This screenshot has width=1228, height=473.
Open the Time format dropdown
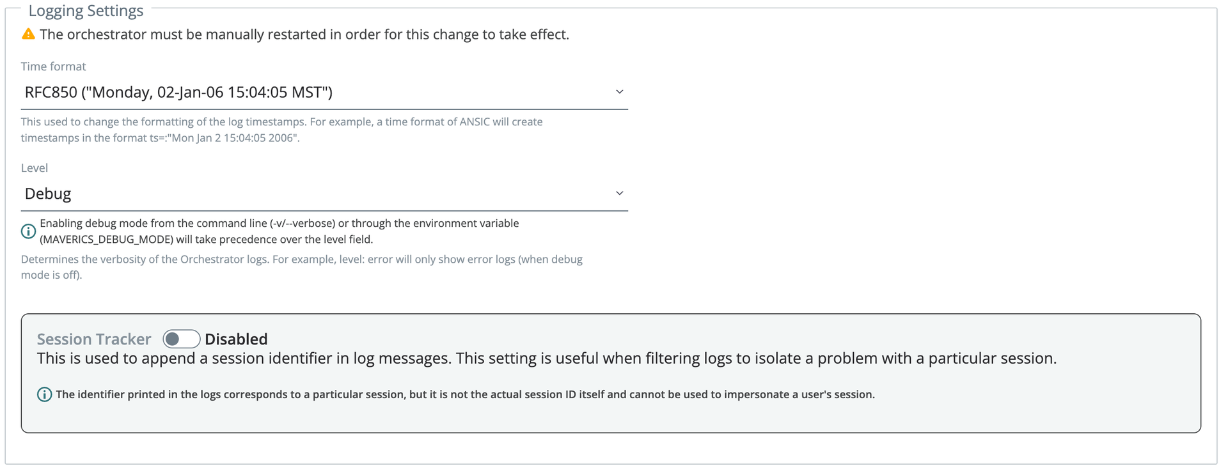point(324,92)
